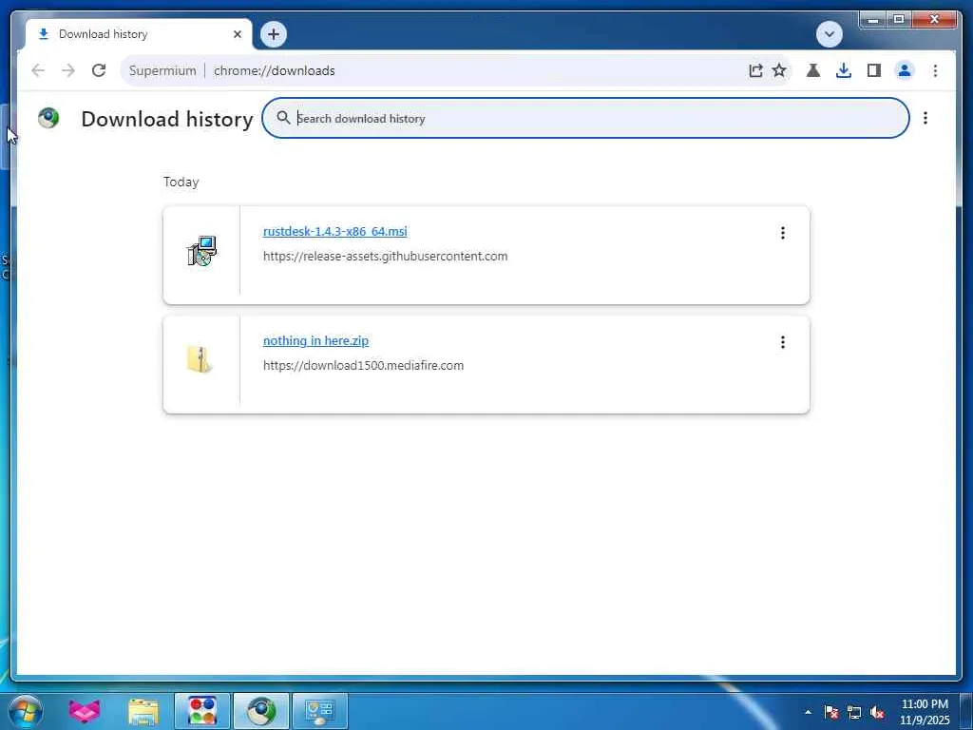Image resolution: width=973 pixels, height=730 pixels.
Task: Click the download1500.mediafire.com source URL
Action: (x=363, y=366)
